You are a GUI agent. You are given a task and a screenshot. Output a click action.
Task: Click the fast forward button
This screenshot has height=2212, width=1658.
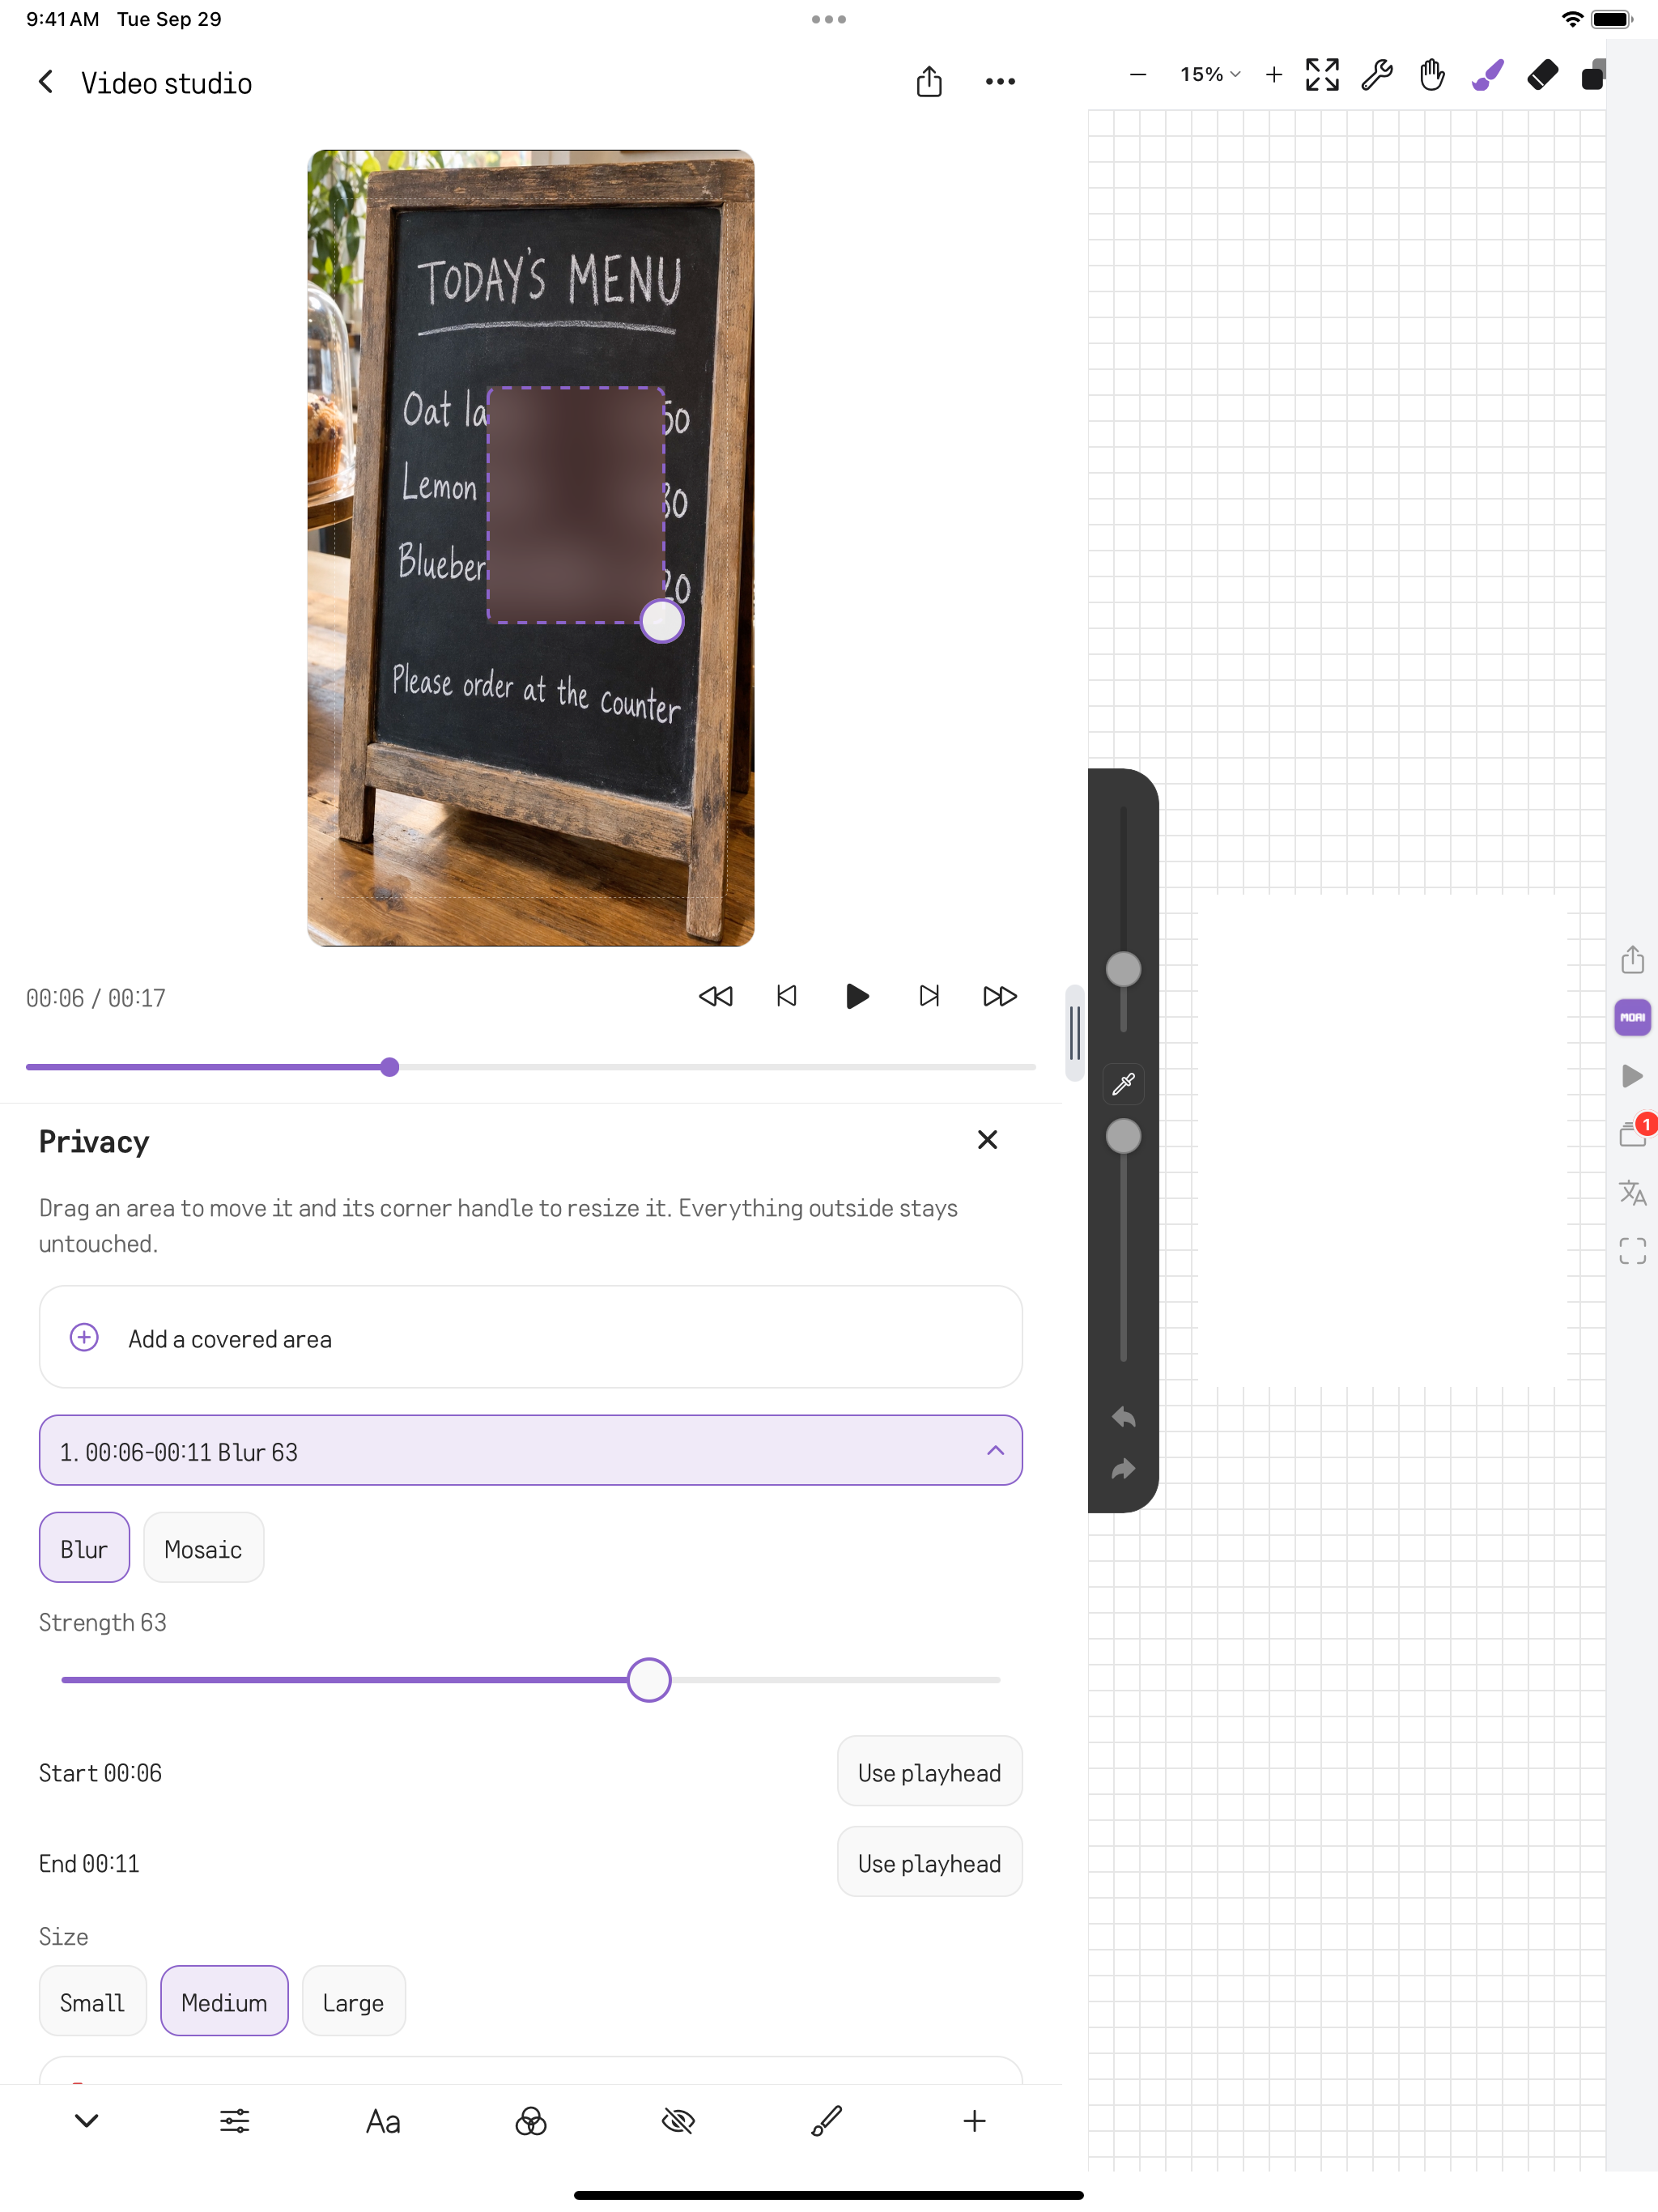click(1000, 996)
